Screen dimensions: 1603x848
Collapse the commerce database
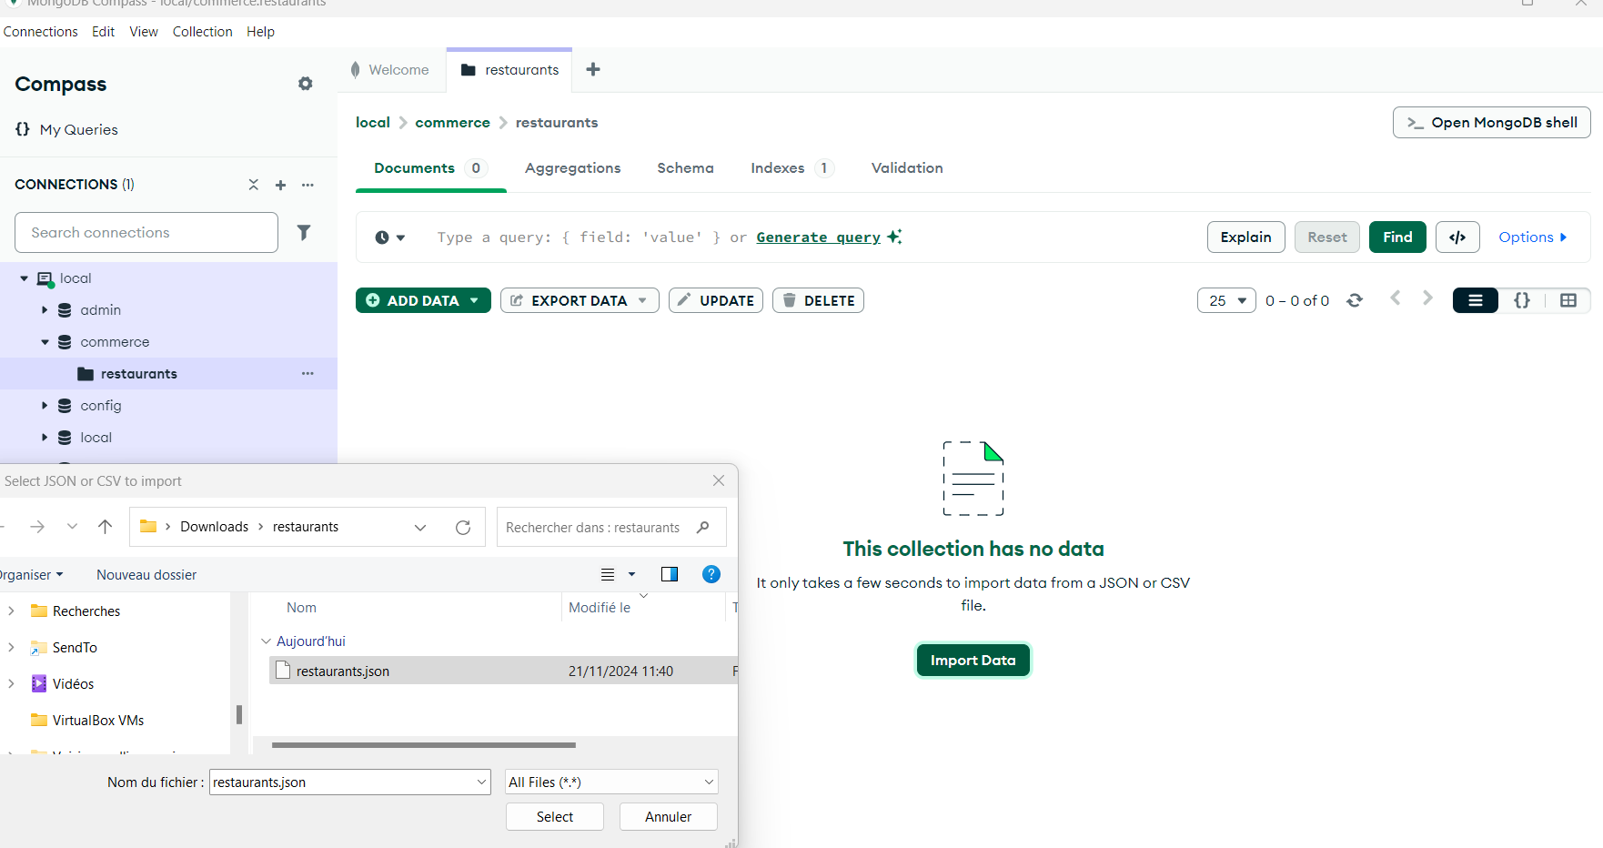45,342
